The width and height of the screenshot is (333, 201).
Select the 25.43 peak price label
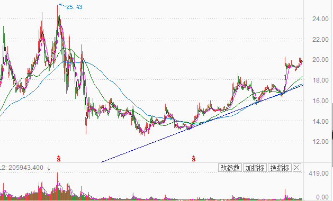(74, 7)
